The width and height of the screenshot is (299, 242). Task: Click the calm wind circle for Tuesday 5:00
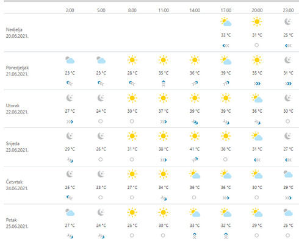pyautogui.click(x=101, y=121)
